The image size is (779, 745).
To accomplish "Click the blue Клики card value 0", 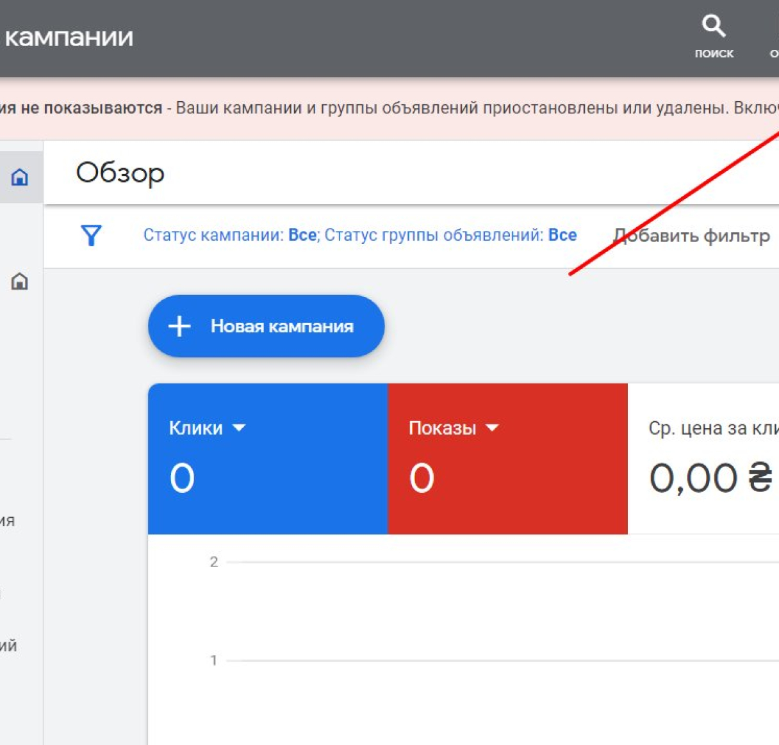I will [x=182, y=478].
